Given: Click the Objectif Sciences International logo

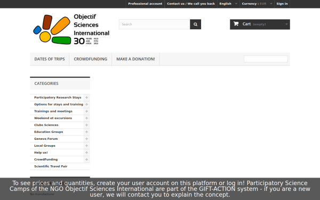Looking at the screenshot, I should [x=71, y=29].
